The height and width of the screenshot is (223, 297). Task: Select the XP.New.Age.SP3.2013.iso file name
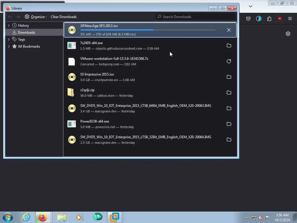(x=99, y=26)
